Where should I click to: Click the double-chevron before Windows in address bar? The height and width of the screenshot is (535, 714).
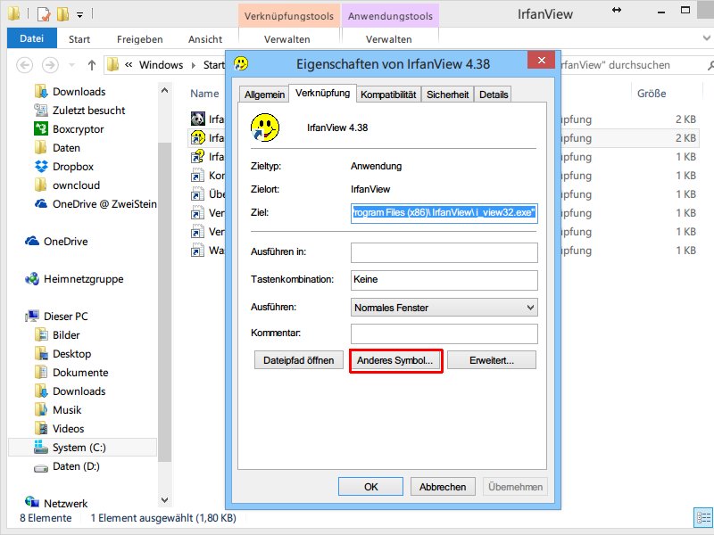pos(129,65)
